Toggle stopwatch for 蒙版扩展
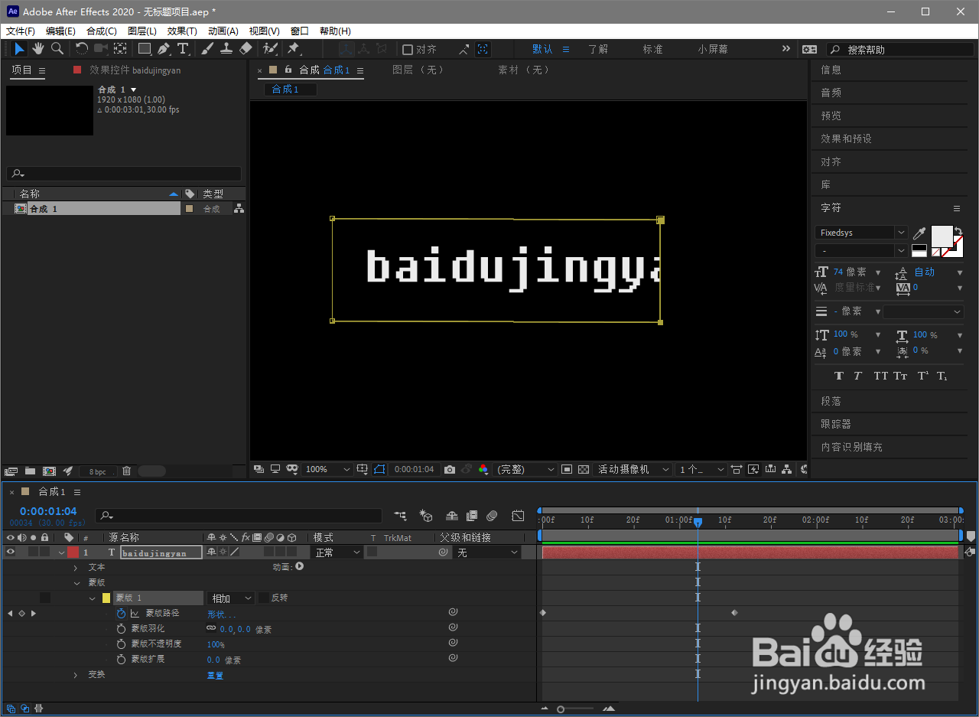This screenshot has width=979, height=717. pos(121,660)
